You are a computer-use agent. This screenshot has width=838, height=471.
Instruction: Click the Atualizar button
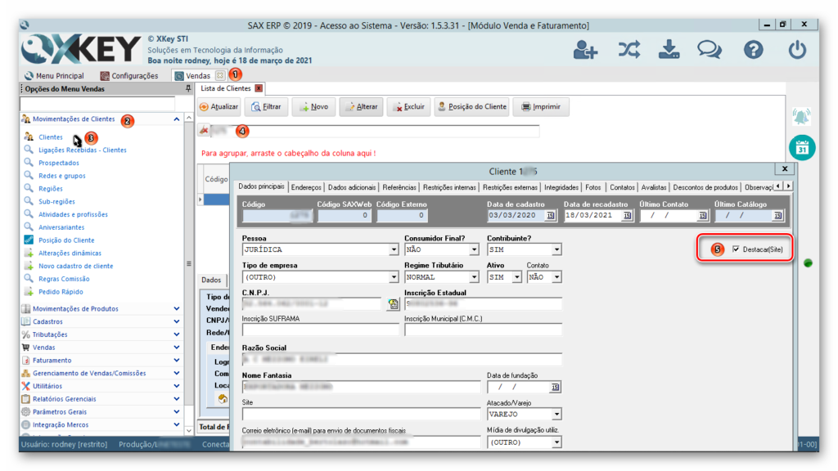pos(219,107)
